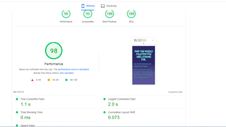
Task: Click the 2.0 s metric value
Action: (113, 104)
